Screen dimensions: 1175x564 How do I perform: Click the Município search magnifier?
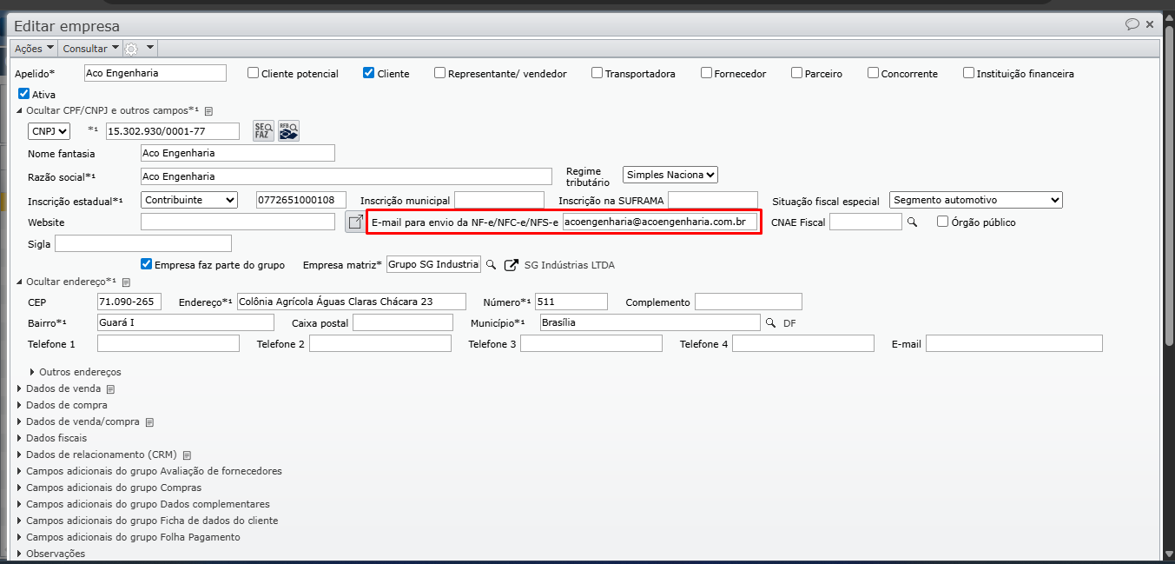click(770, 322)
